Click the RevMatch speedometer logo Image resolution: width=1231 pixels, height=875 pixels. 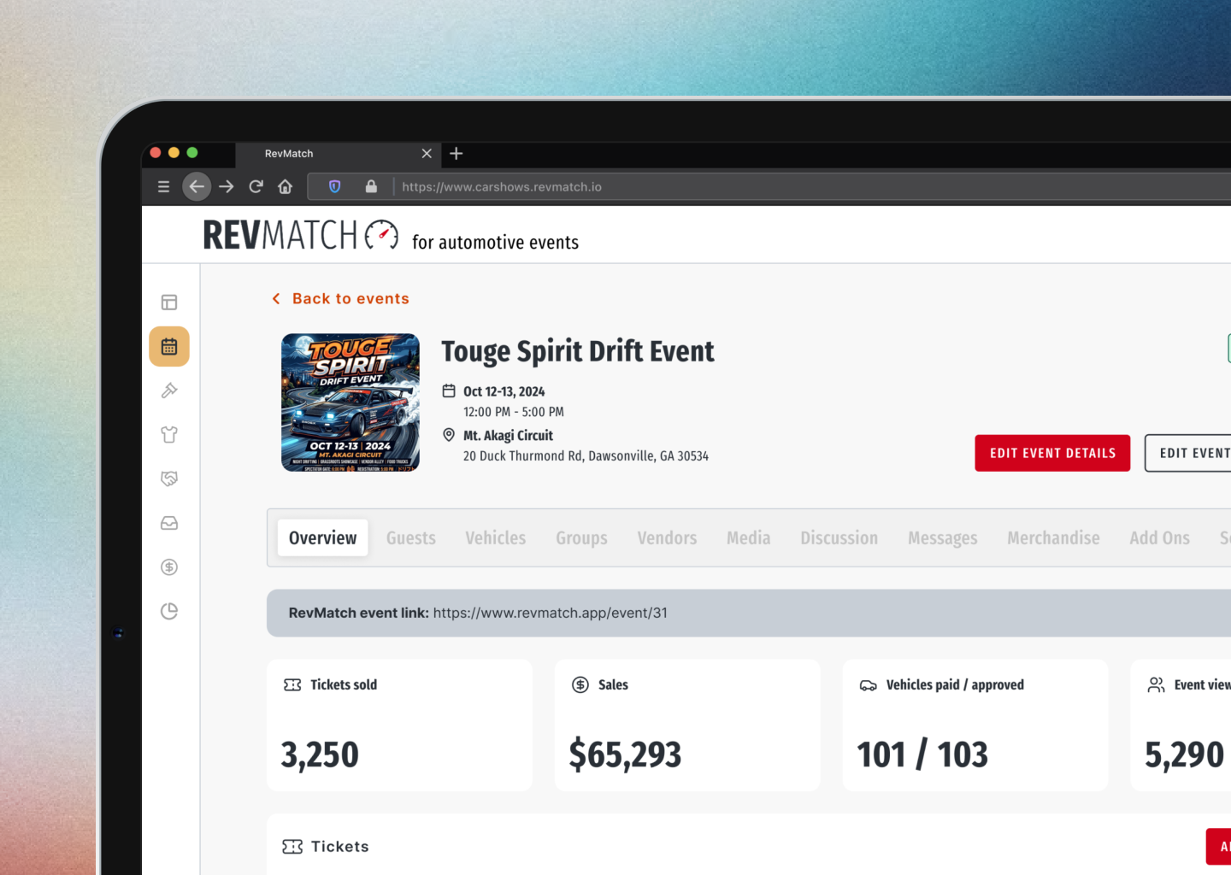coord(381,235)
